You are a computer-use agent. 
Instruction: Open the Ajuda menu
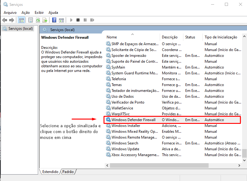click(x=53, y=13)
